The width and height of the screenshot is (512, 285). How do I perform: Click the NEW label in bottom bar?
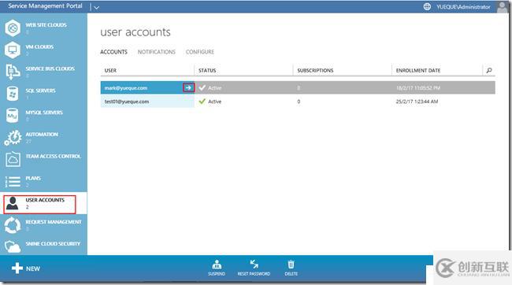(x=33, y=268)
